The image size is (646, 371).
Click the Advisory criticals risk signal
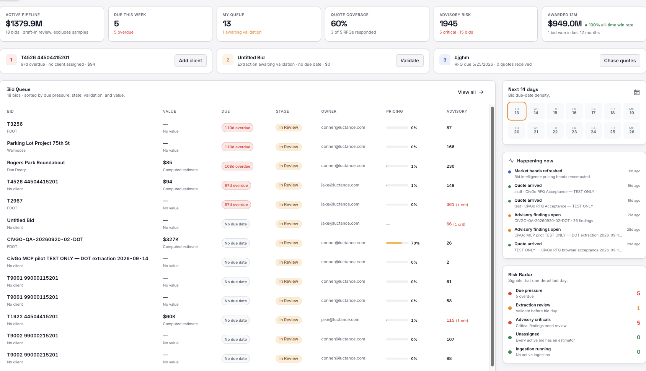574,322
